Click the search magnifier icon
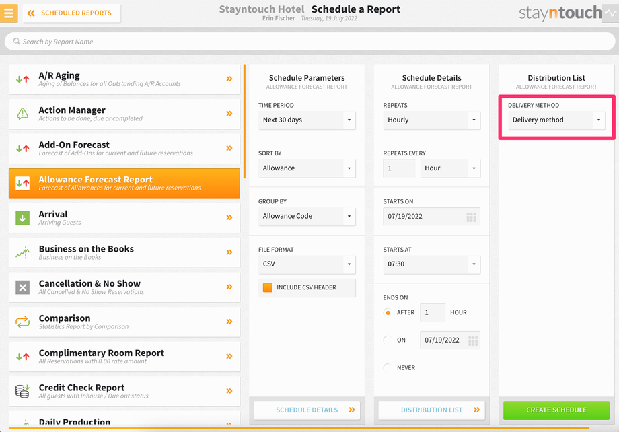Image resolution: width=619 pixels, height=432 pixels. [17, 42]
